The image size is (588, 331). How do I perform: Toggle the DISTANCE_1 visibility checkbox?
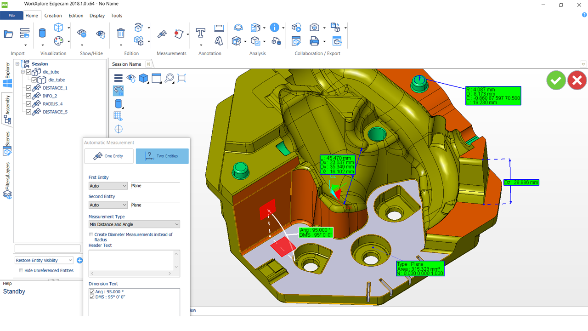(28, 88)
